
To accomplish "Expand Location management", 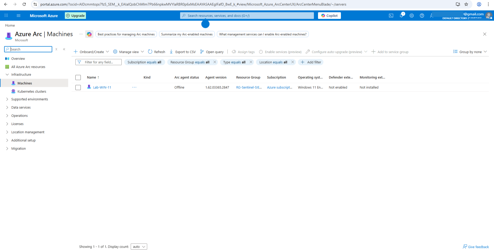I will coord(7,132).
